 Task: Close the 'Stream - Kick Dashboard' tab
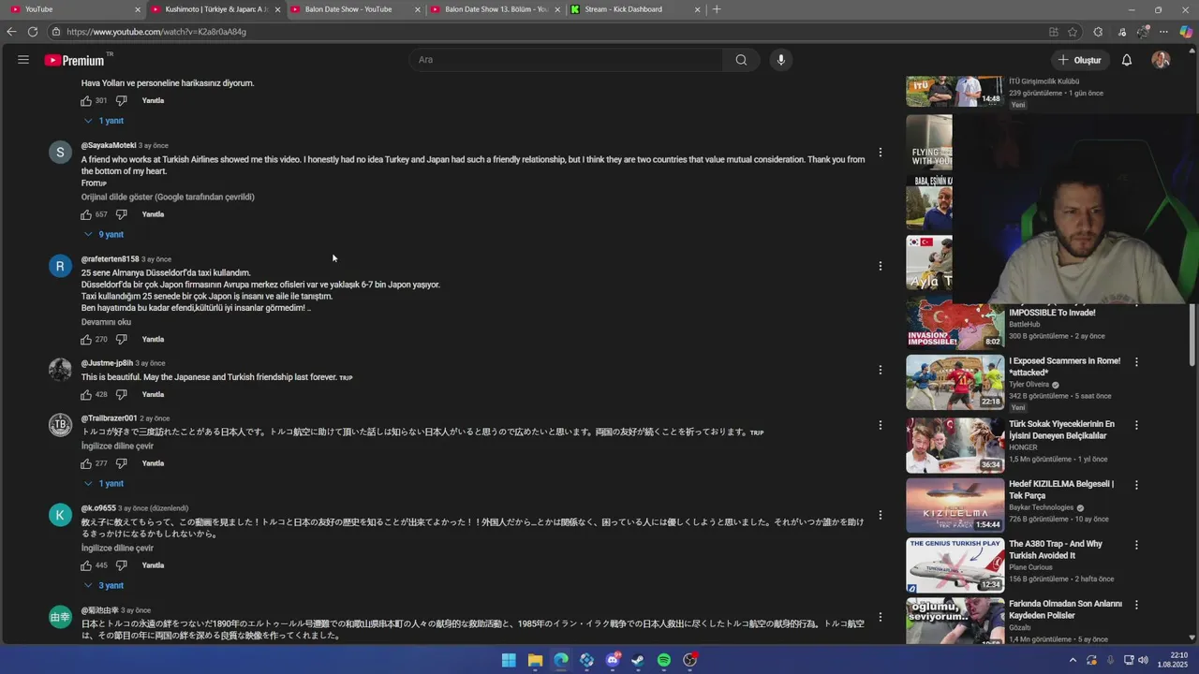(698, 9)
